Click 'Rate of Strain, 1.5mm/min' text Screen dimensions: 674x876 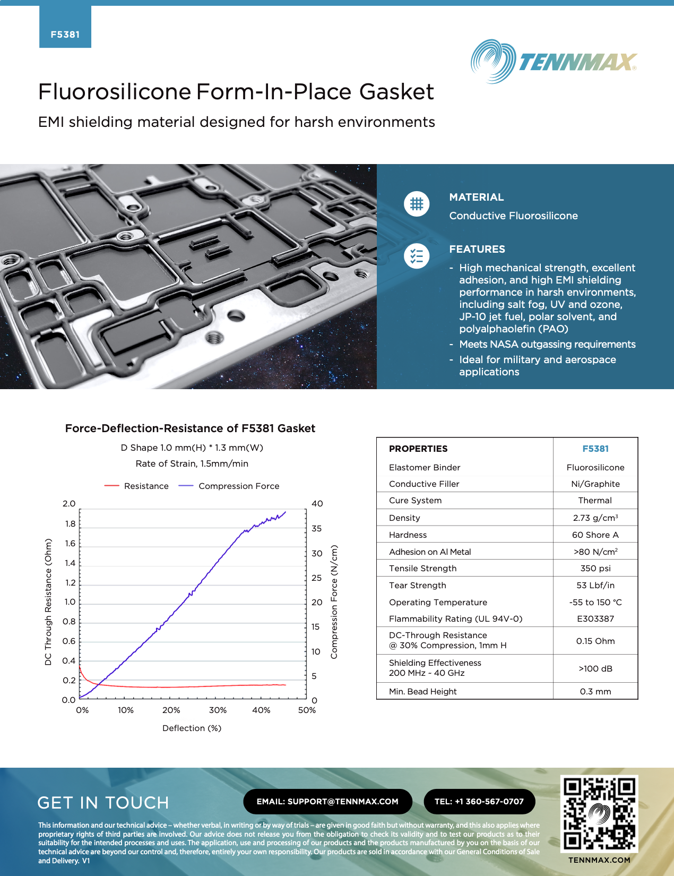pos(192,463)
